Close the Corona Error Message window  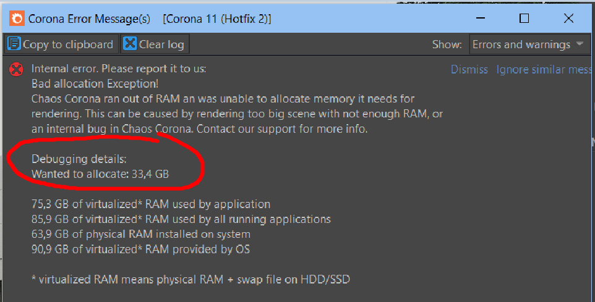click(x=569, y=19)
